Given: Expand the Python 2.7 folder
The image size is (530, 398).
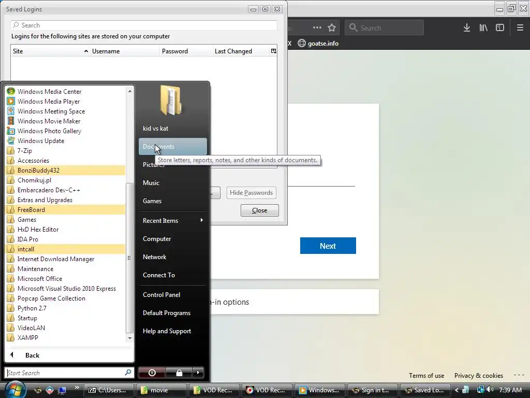Looking at the screenshot, I should 66,308.
